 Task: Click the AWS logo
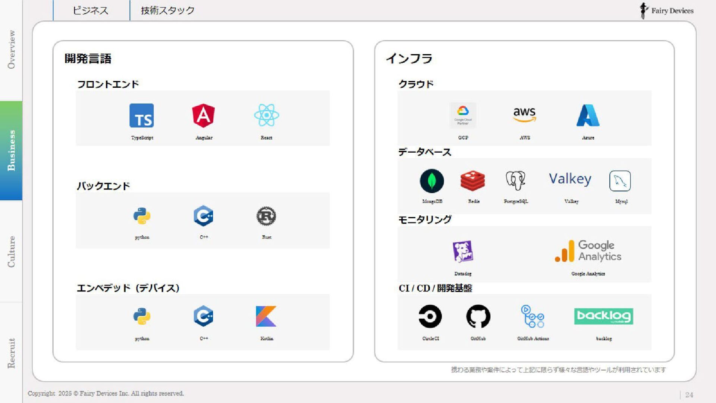[x=524, y=115]
